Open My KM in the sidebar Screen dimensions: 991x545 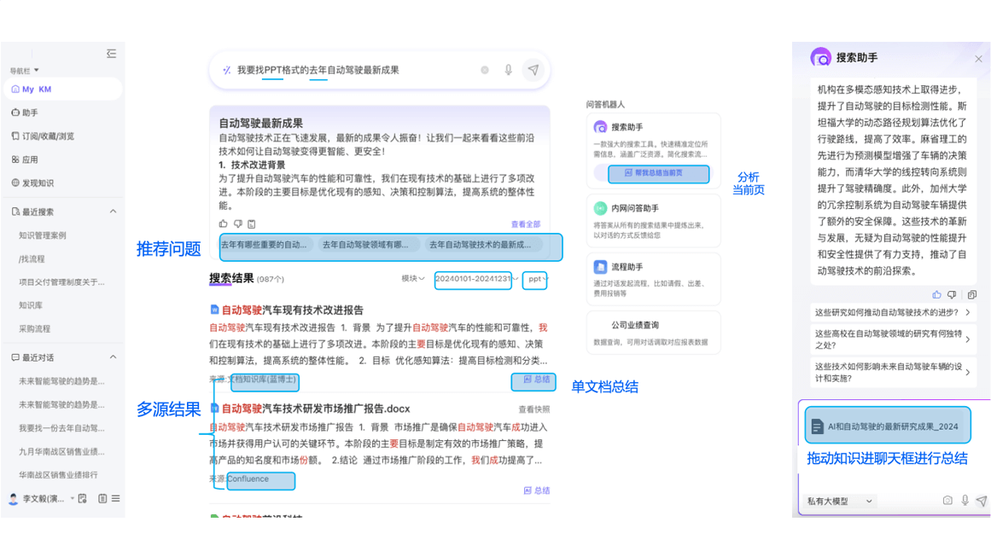(36, 90)
